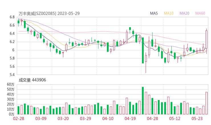
Task: Click the 30万 volume axis label
Action: [11, 99]
